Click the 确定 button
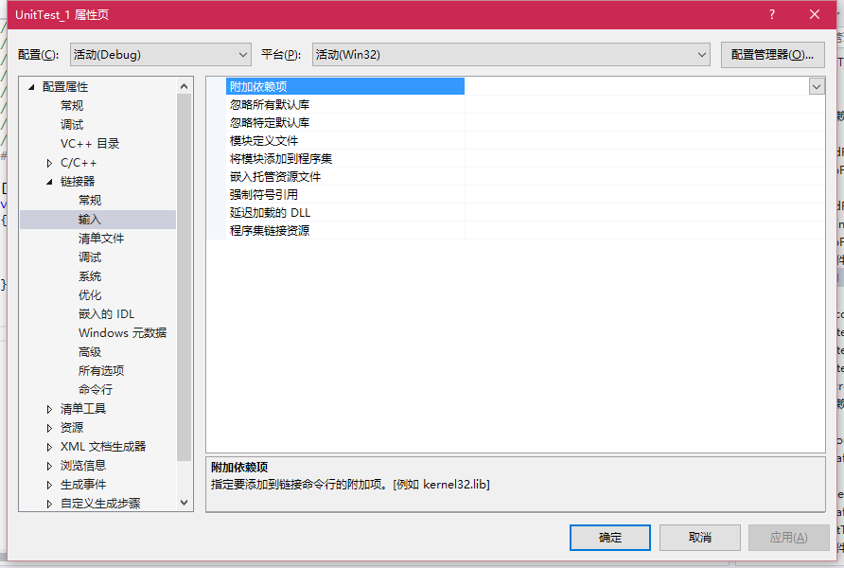Screen dimensions: 844x568 pyautogui.click(x=610, y=538)
